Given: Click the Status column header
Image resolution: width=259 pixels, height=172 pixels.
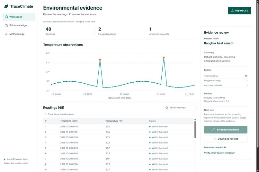Looking at the screenshot, I should coord(152,121).
